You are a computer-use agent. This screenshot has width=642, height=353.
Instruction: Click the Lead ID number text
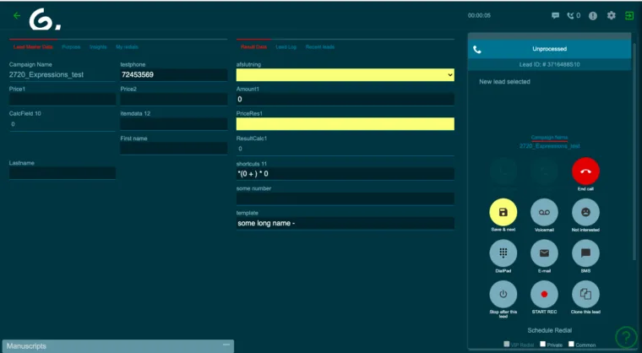[549, 64]
